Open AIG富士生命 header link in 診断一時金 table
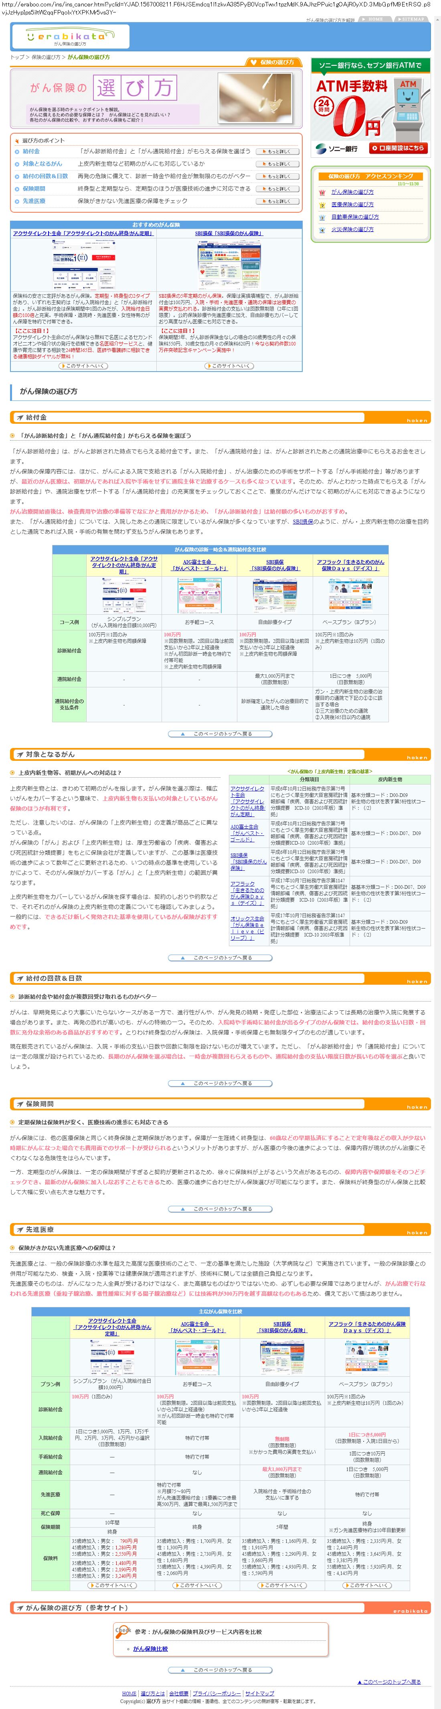This screenshot has height=1709, width=441. (x=199, y=565)
